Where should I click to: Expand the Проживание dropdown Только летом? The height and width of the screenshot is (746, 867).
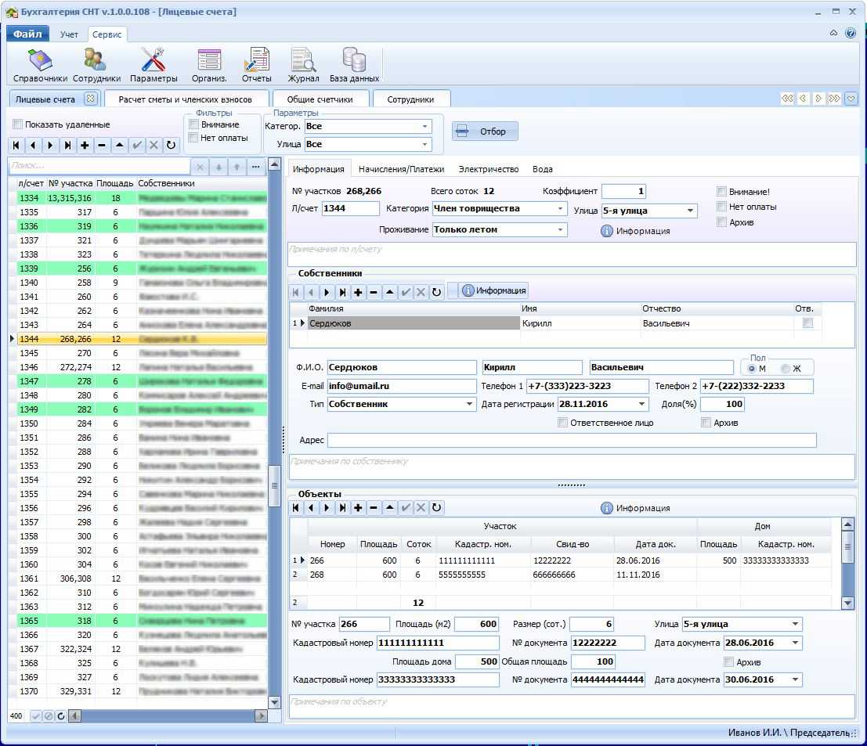point(560,229)
